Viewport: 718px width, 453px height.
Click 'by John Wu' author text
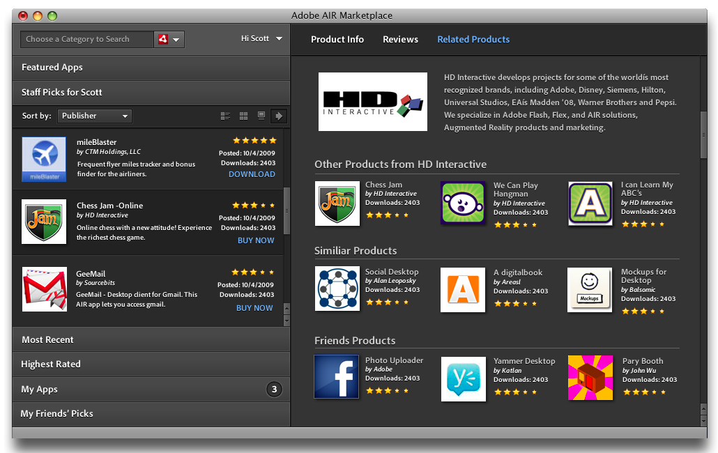pyautogui.click(x=639, y=371)
